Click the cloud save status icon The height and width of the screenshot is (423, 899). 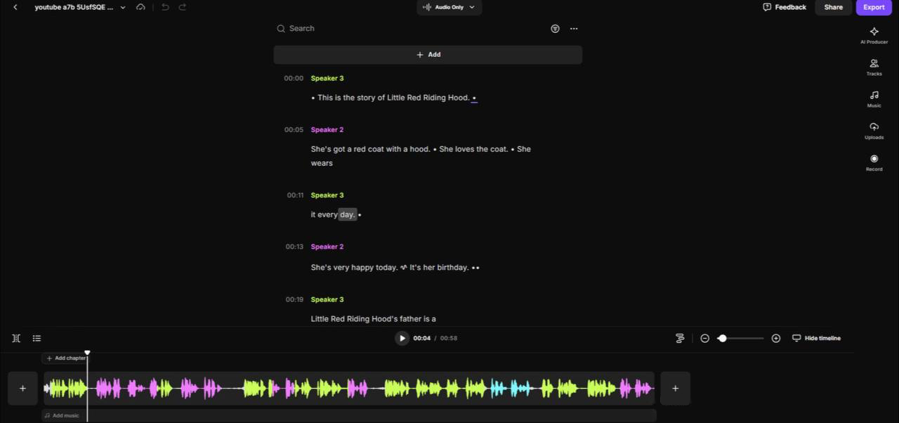[x=140, y=7]
